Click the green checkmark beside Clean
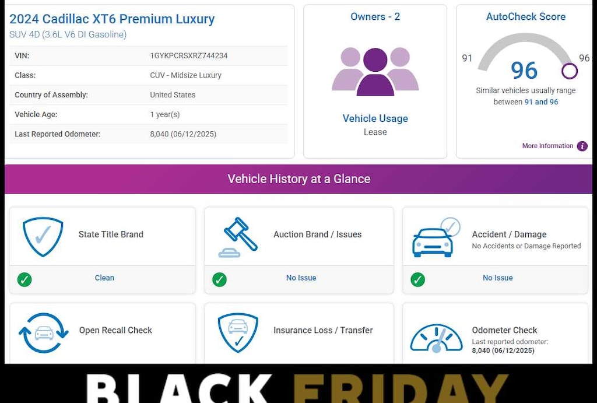This screenshot has width=597, height=403. (x=24, y=279)
